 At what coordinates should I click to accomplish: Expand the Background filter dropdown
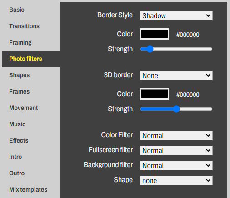[x=176, y=165]
